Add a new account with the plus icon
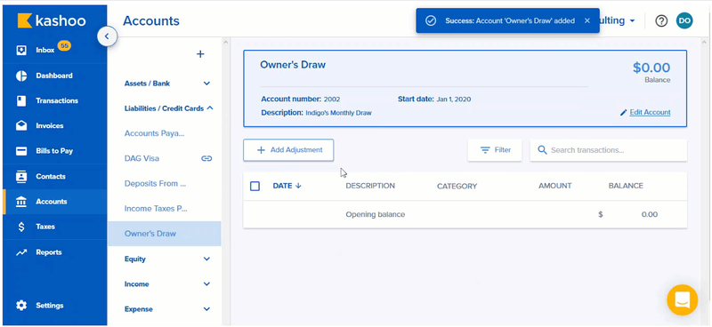 (x=200, y=54)
